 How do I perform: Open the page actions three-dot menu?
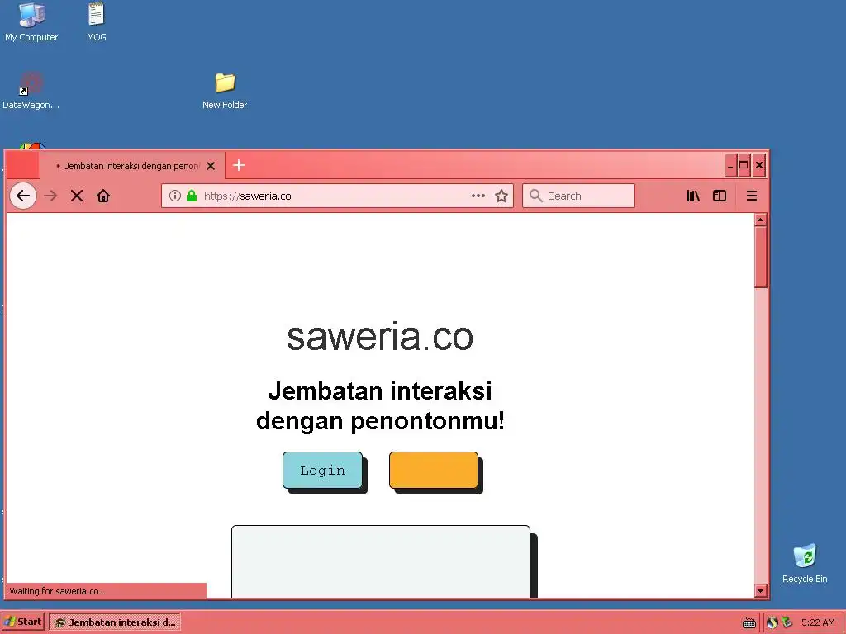click(x=478, y=196)
